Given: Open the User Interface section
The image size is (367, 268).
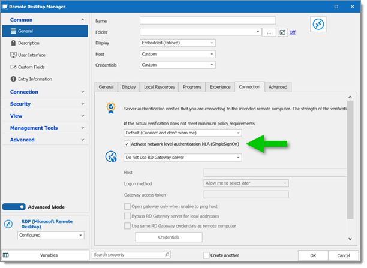Looking at the screenshot, I should click(28, 55).
